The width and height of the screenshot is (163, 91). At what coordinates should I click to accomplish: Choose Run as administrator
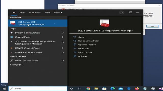(88, 41)
